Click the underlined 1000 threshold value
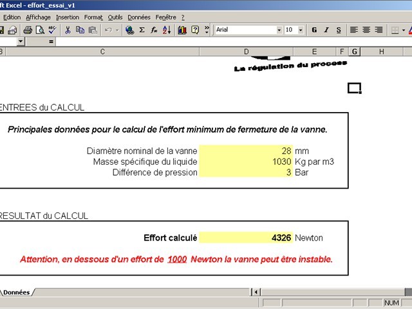 (x=177, y=259)
